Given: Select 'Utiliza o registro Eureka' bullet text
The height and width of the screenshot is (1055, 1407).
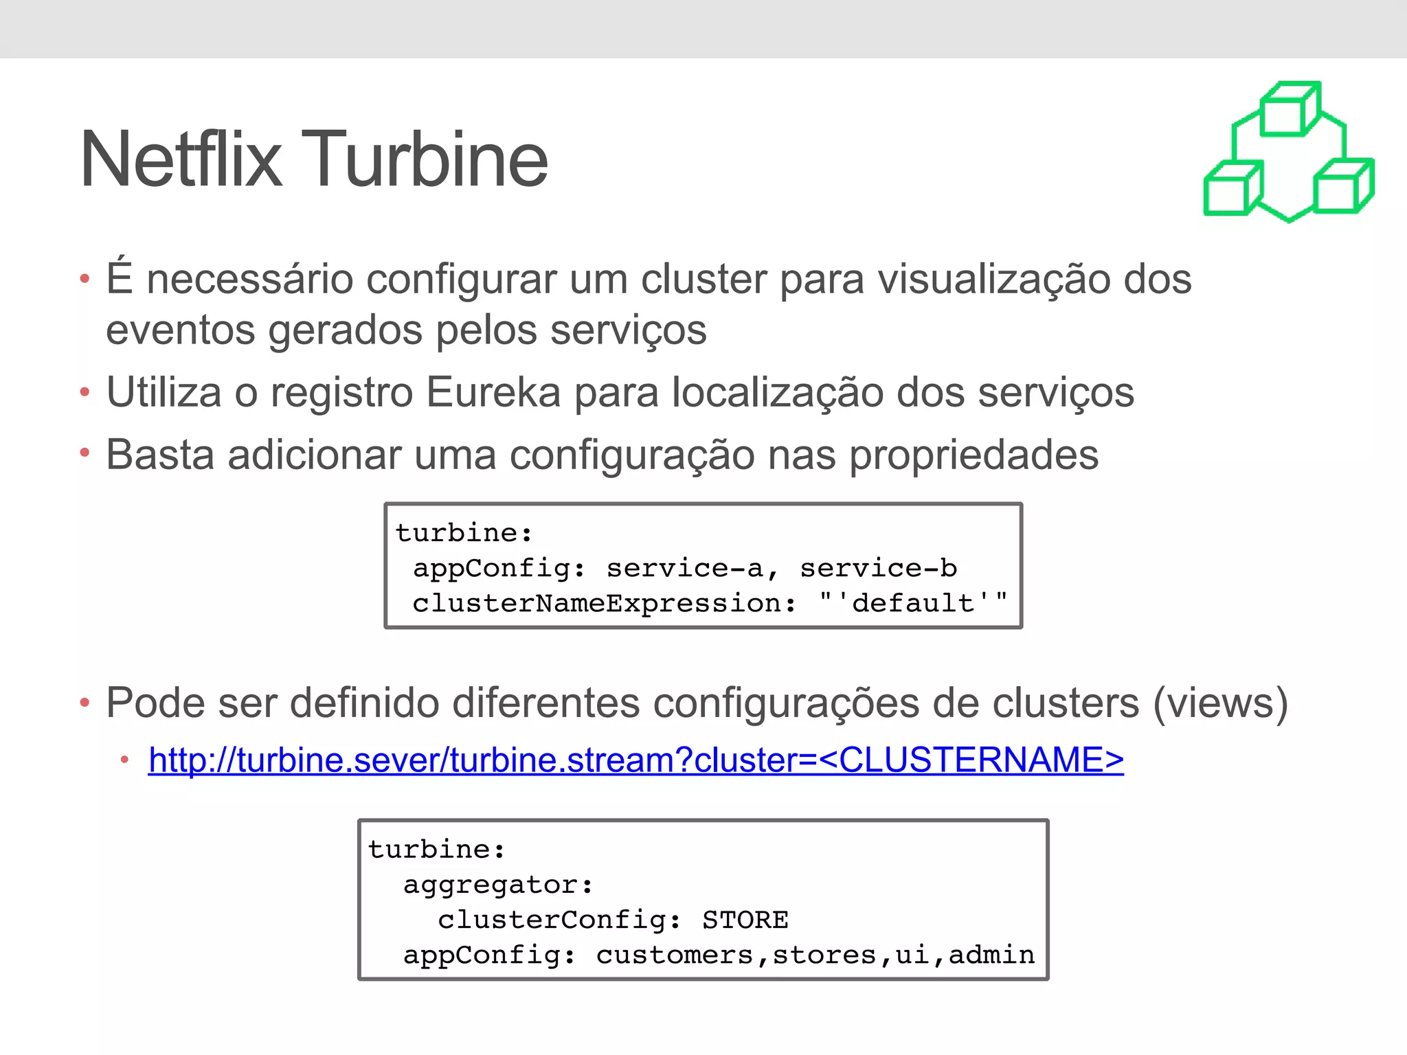Looking at the screenshot, I should point(620,392).
